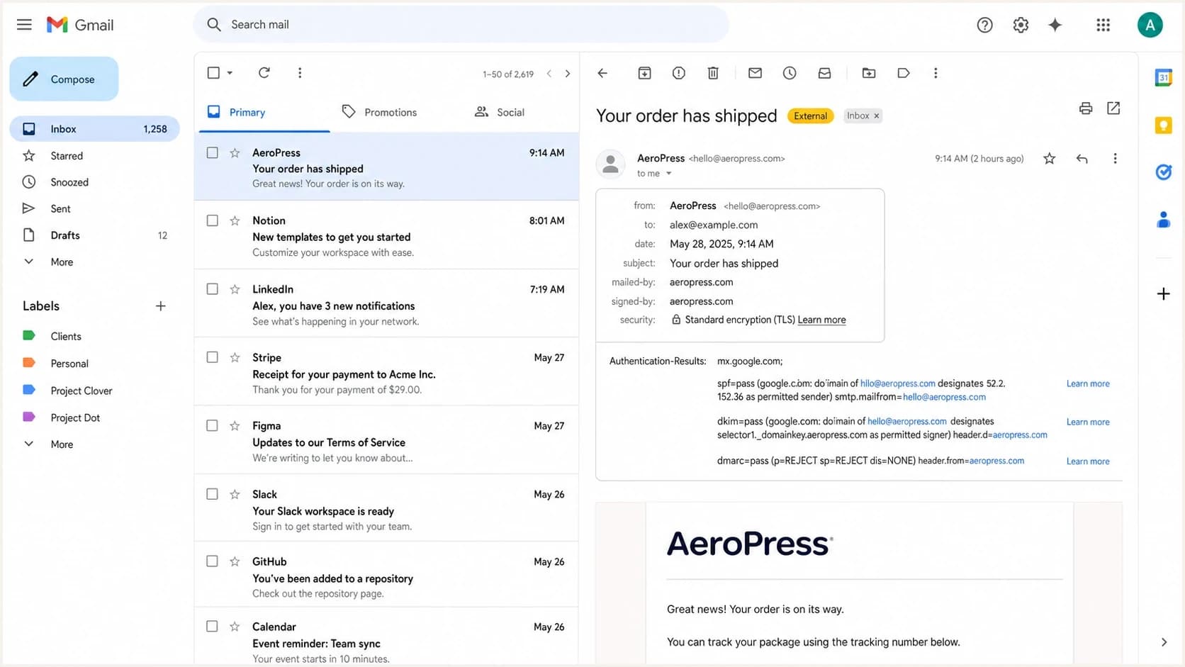
Task: Select the Figma email checkbox
Action: click(x=212, y=425)
